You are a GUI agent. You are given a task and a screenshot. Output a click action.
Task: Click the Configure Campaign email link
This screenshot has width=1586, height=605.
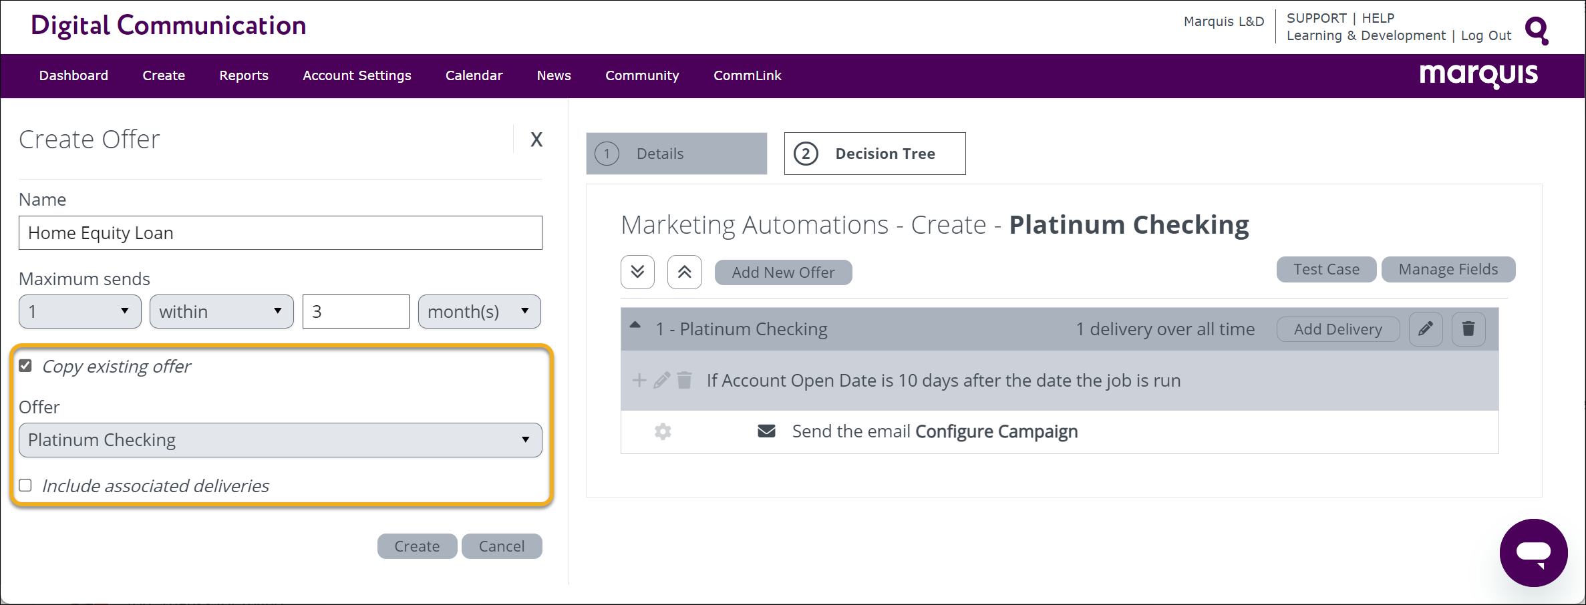coord(996,431)
